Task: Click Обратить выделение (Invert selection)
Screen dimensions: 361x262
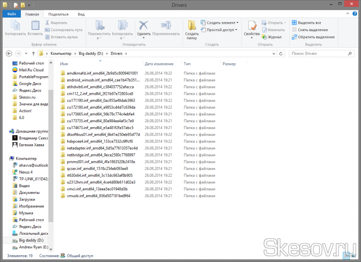Action: [x=313, y=37]
